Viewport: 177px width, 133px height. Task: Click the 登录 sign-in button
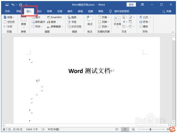coord(131,5)
